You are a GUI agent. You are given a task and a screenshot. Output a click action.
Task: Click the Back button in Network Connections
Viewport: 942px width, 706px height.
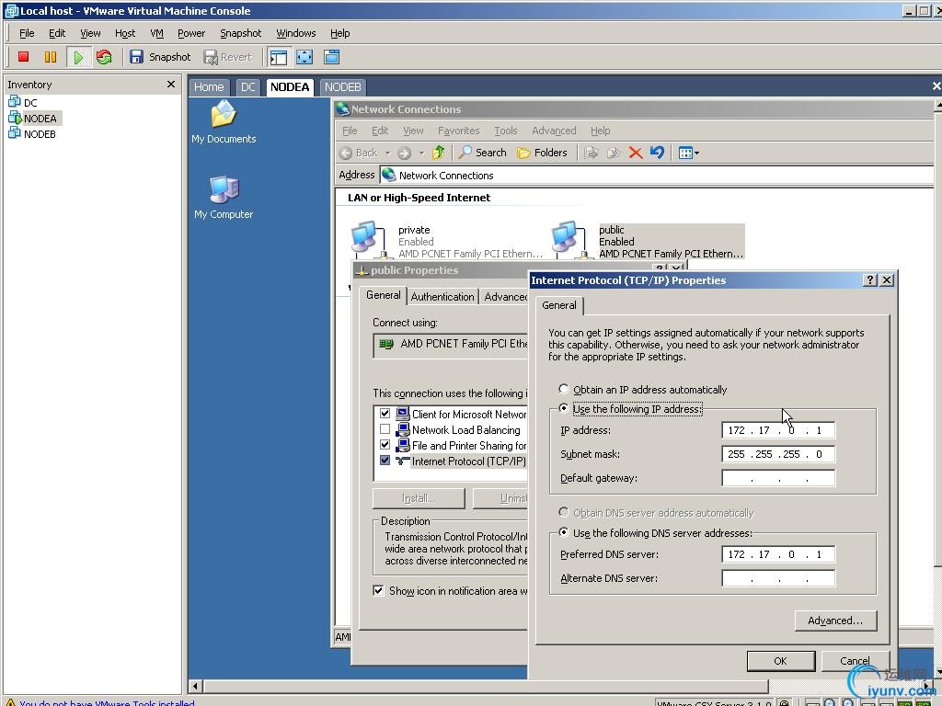359,153
